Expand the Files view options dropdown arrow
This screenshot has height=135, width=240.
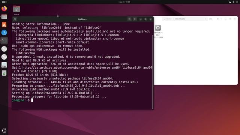tap(221, 19)
